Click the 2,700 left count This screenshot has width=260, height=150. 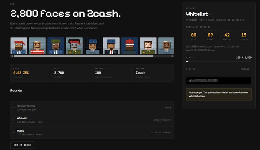tap(59, 73)
